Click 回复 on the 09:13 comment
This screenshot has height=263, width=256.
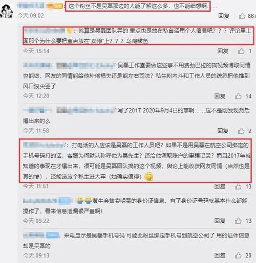220,255
